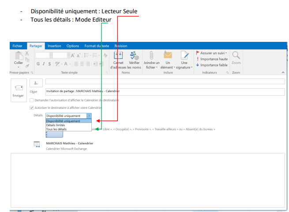Open the Carnet d'adresses address book
This screenshot has height=212, width=289.
pos(118,56)
